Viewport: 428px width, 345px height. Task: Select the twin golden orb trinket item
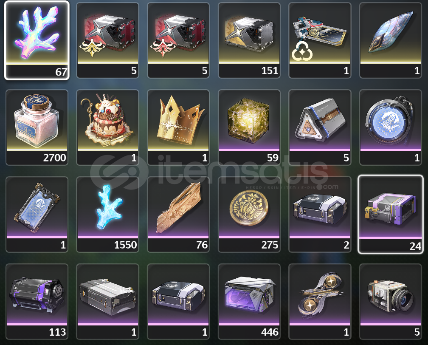(320, 302)
